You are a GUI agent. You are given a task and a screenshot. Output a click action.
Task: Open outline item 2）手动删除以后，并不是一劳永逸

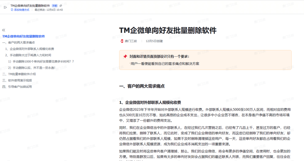pyautogui.click(x=32, y=68)
